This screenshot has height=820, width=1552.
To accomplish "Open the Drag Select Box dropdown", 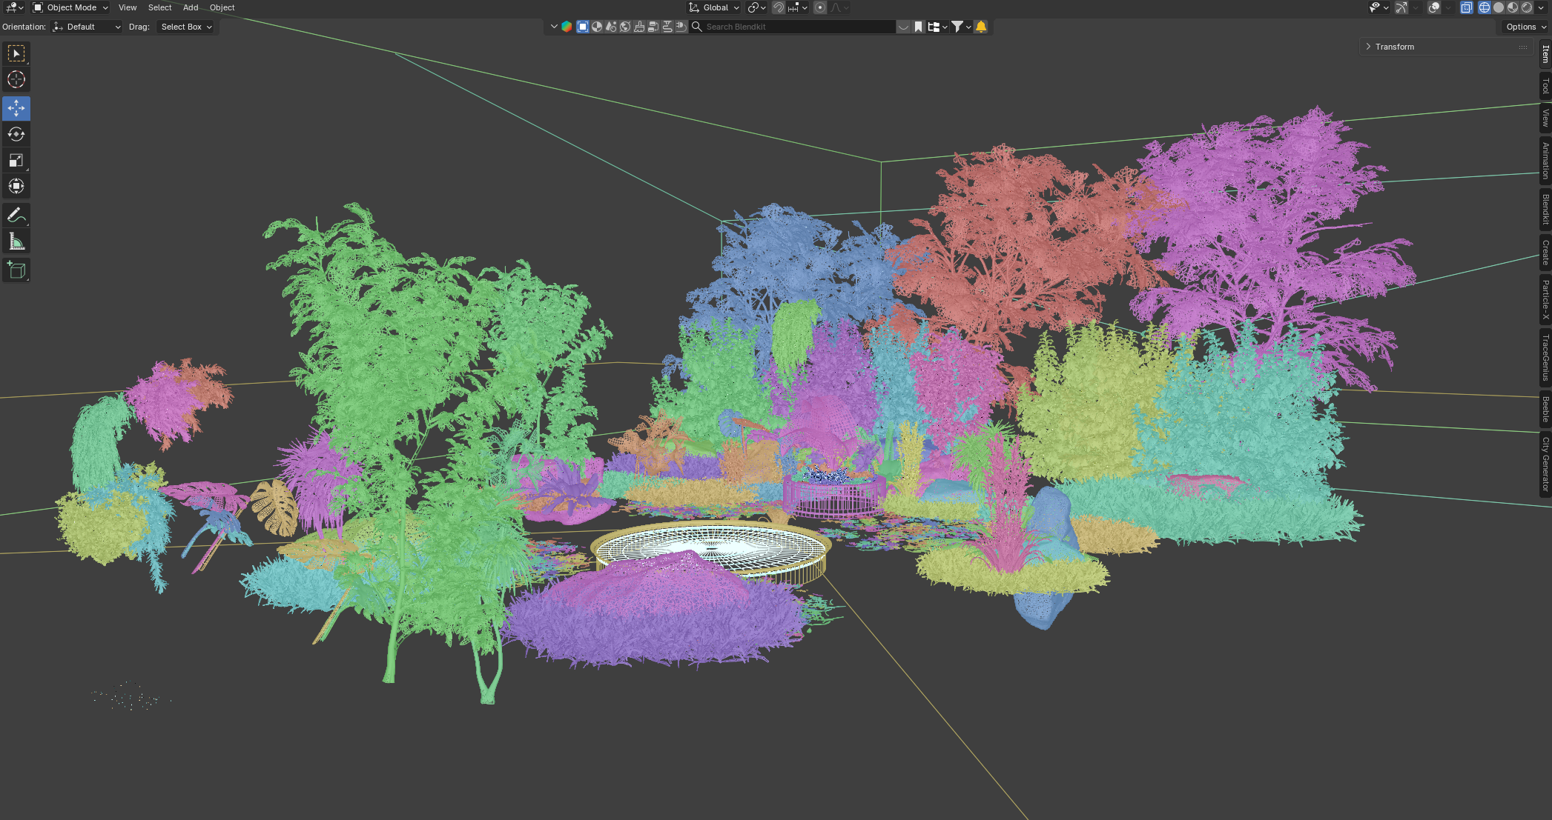I will 185,27.
